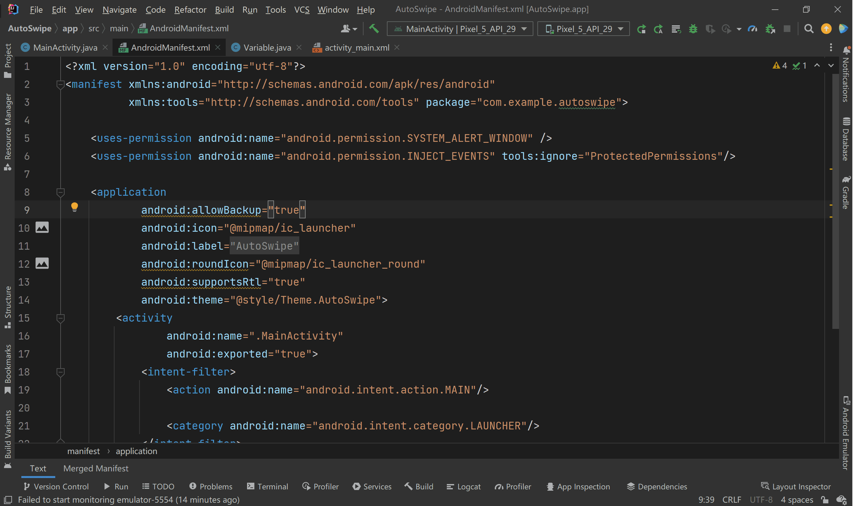The image size is (853, 506).
Task: Click the Profile app icon
Action: [726, 29]
